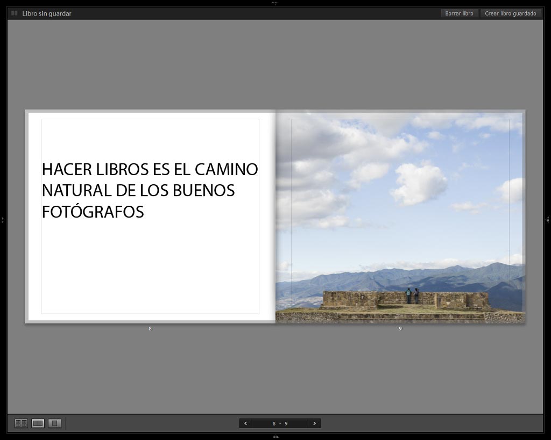551x440 pixels.
Task: Click the Borrar libro button
Action: (x=460, y=13)
